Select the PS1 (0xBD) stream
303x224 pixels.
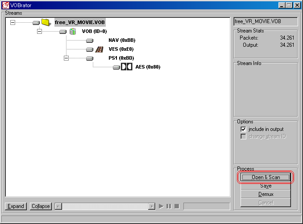pos(121,58)
